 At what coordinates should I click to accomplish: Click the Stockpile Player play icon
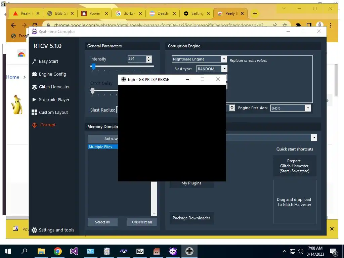pos(34,99)
